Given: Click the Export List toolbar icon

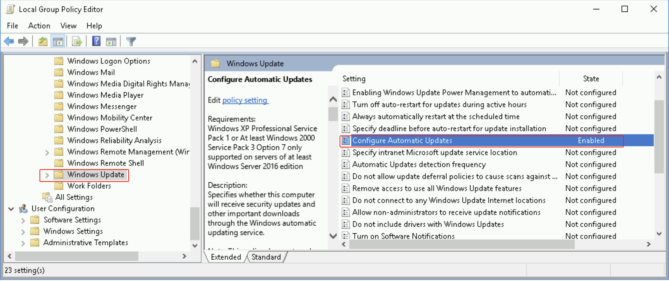Looking at the screenshot, I should [x=77, y=41].
